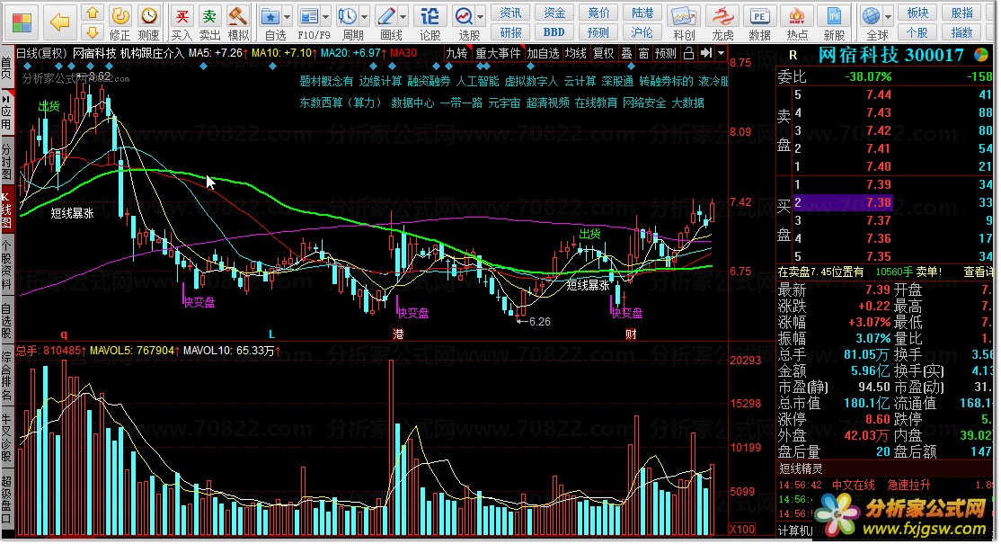Open the 论股 discussion icon
The image size is (1001, 544).
430,16
